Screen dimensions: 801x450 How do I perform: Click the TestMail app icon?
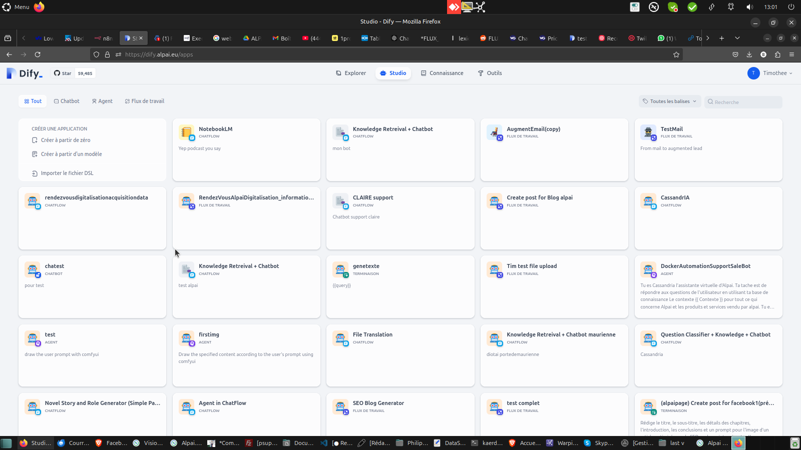click(x=648, y=132)
